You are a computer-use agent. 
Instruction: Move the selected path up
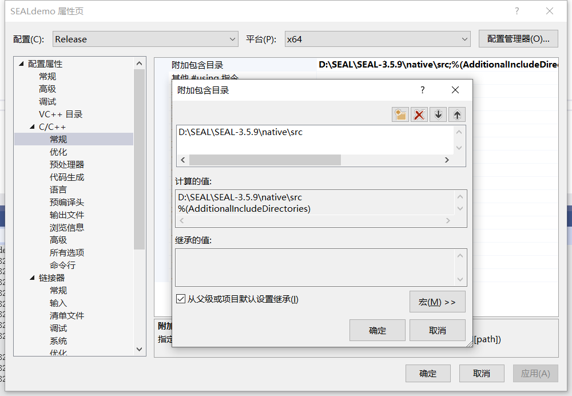tap(456, 114)
